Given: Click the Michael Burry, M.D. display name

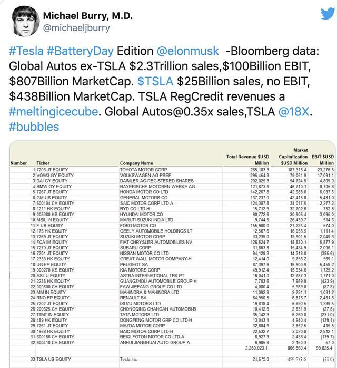Looking at the screenshot, I should point(87,15).
